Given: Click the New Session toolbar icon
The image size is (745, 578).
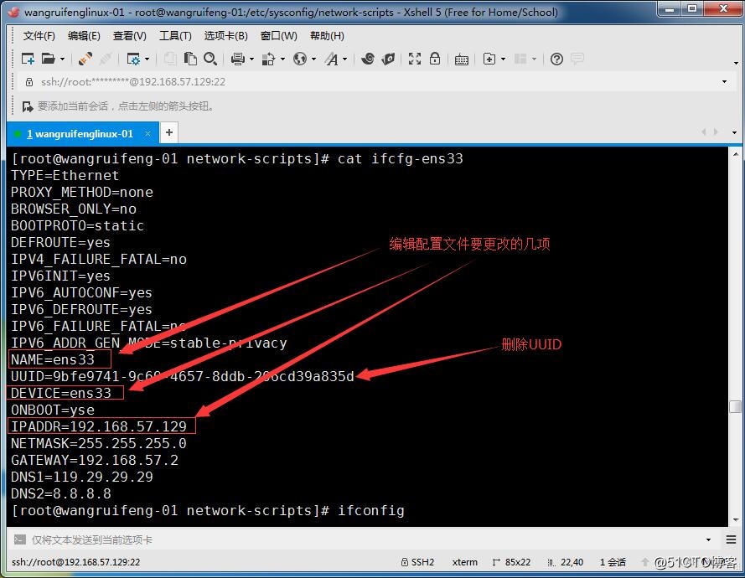Looking at the screenshot, I should point(28,59).
